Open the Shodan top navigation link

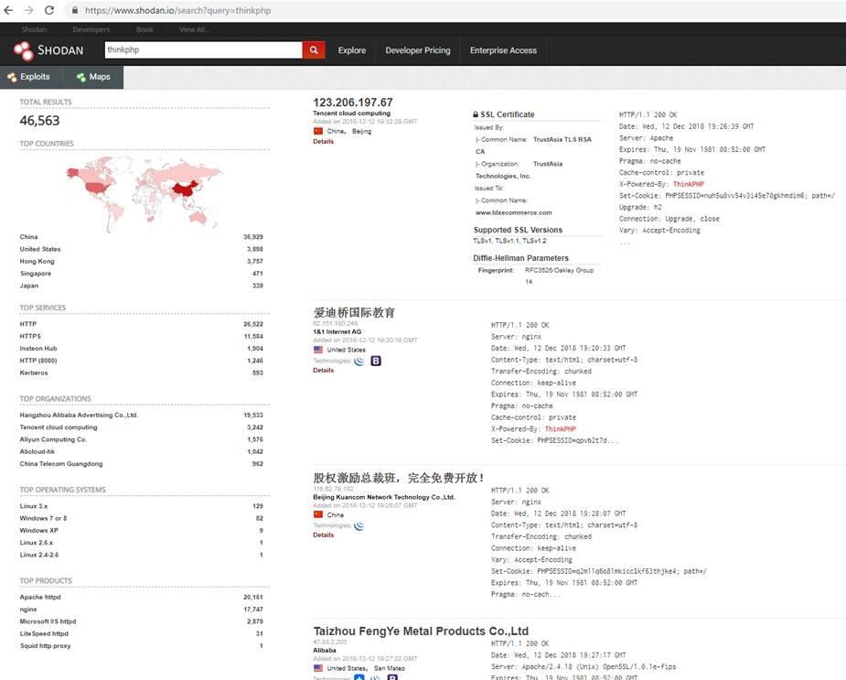click(34, 29)
